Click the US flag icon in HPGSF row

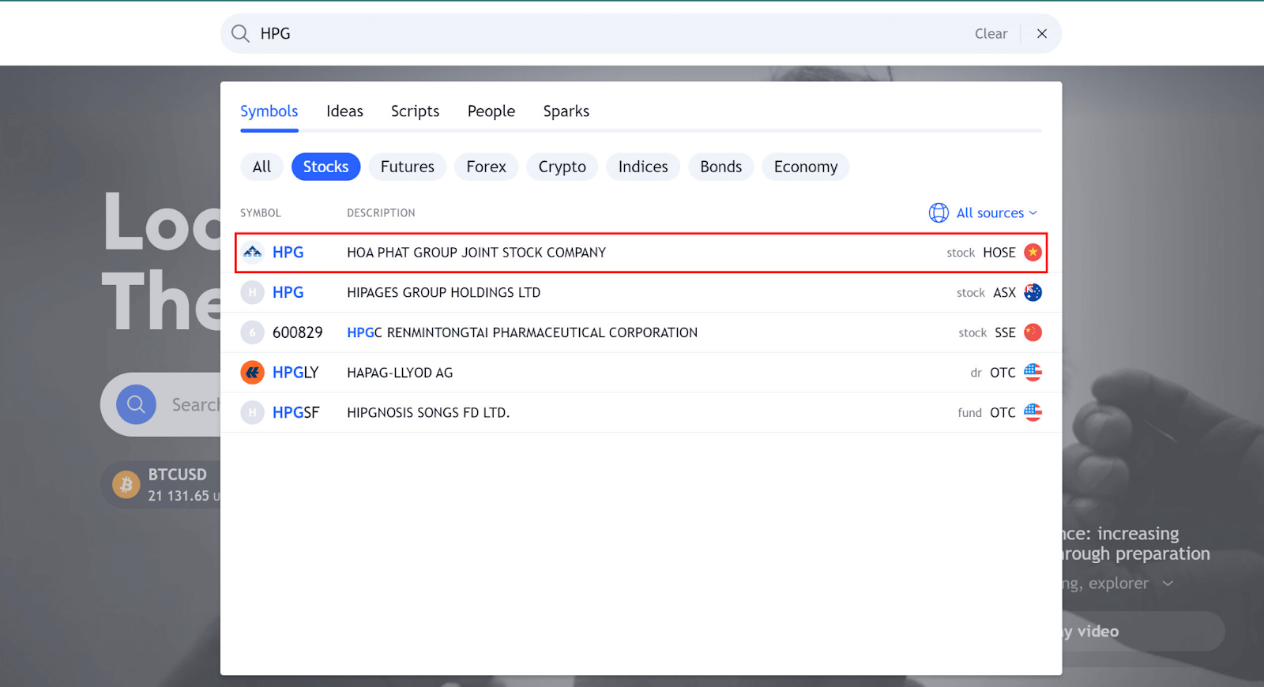click(1033, 412)
